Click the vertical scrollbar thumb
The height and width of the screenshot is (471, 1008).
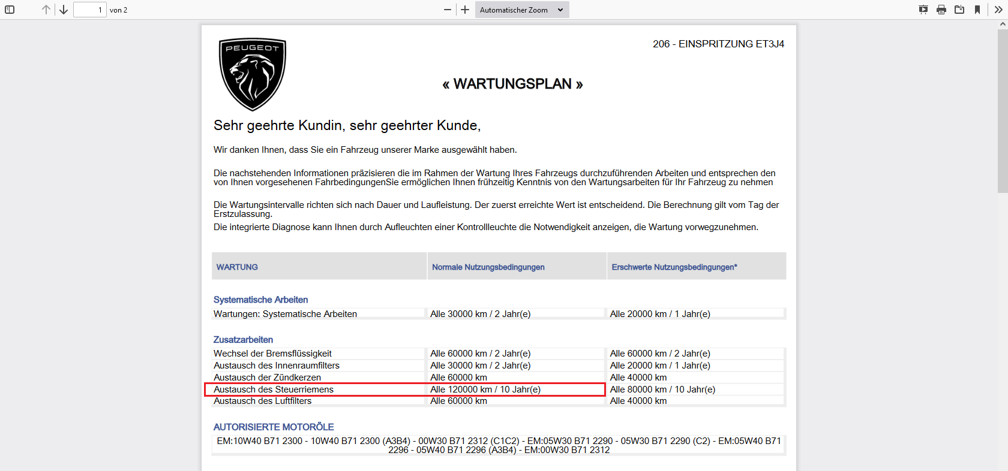1003,111
